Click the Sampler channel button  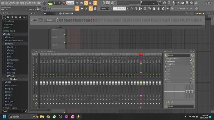pos(50,20)
